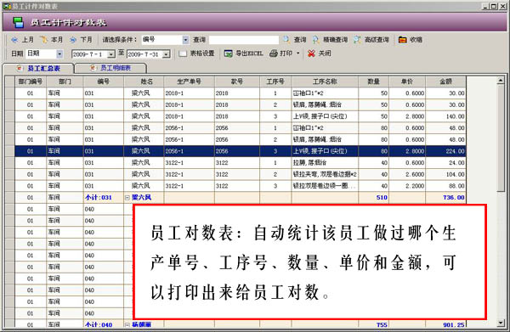Click subtotal amount 901.25
The image size is (510, 332).
point(446,324)
